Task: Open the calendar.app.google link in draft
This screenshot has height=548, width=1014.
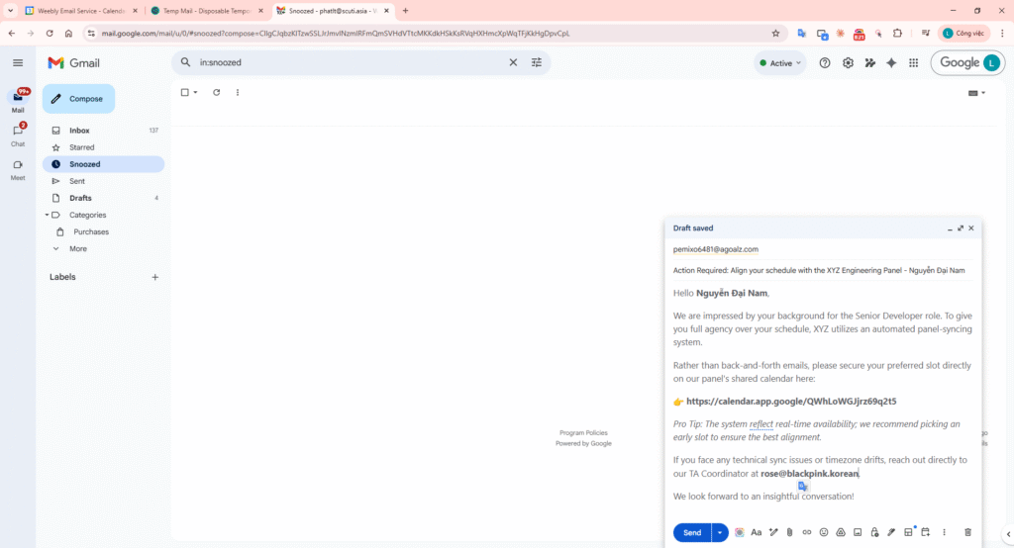Action: click(x=790, y=402)
